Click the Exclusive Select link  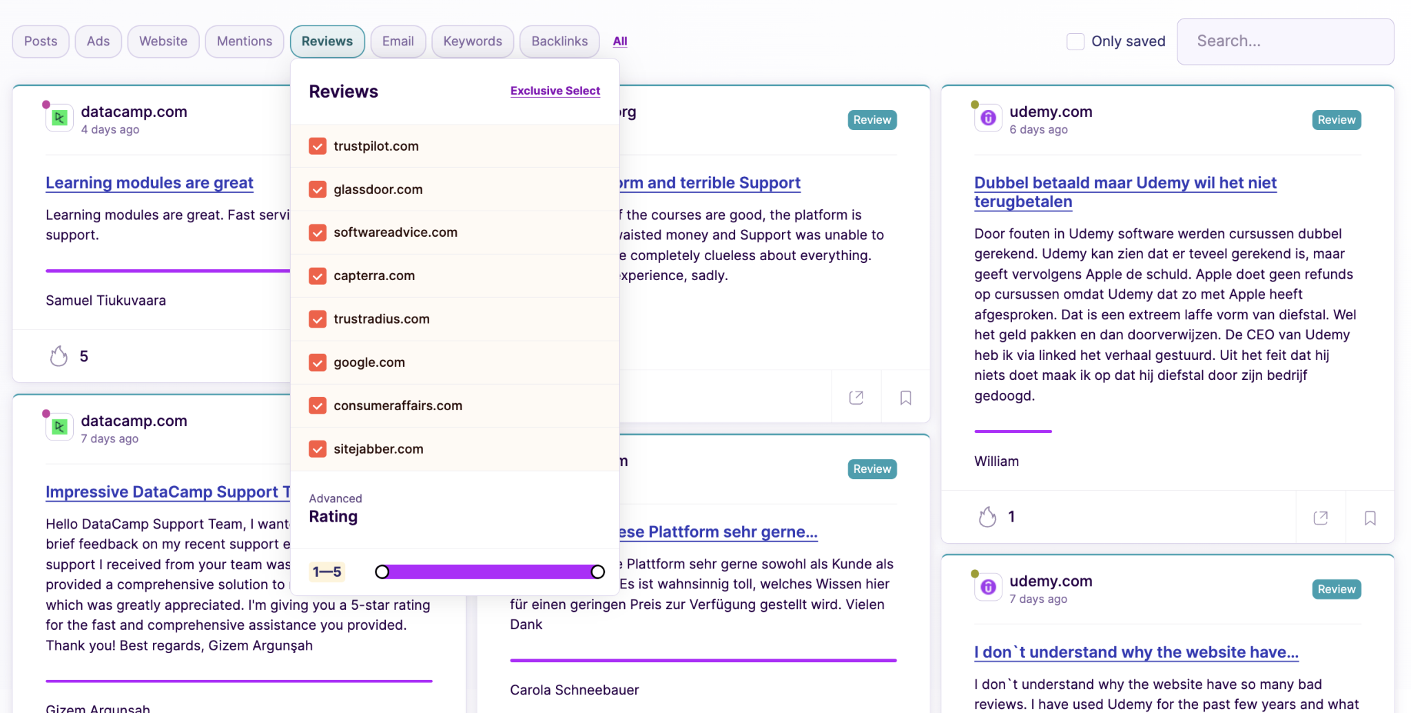(x=555, y=91)
